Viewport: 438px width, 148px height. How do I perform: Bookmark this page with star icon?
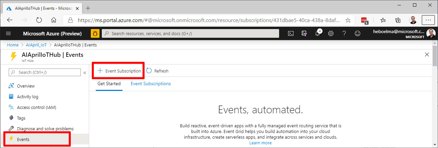tap(348, 20)
